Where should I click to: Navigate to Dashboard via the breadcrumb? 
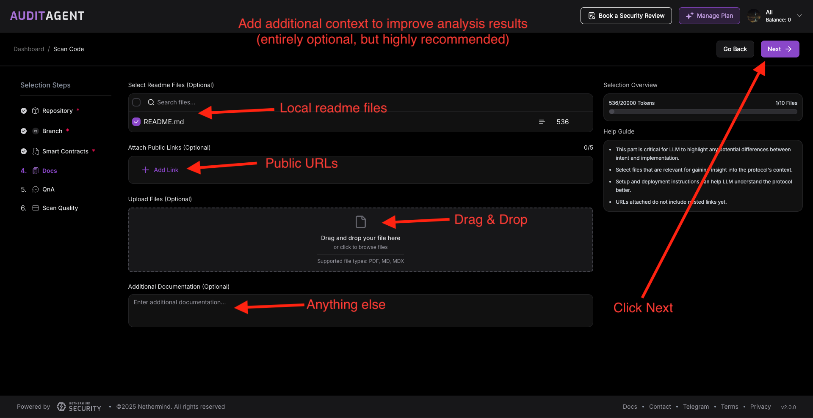(29, 49)
